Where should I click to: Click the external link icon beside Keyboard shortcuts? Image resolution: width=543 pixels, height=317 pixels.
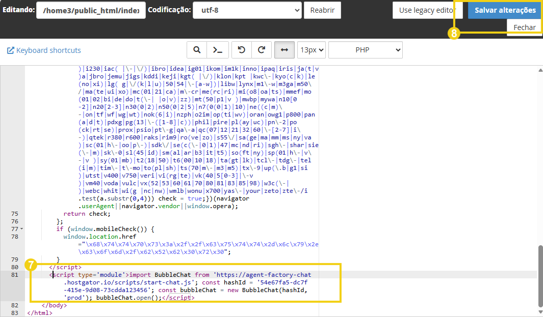click(10, 50)
